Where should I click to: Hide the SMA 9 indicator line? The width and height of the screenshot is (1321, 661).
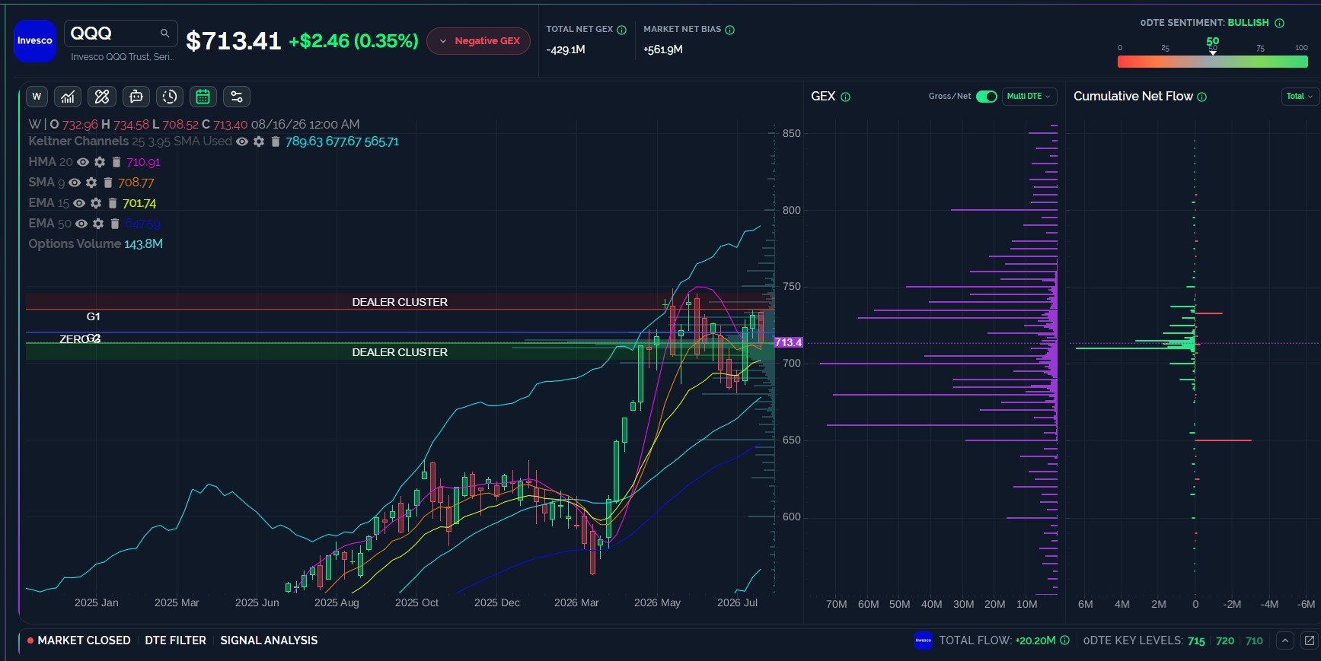[75, 183]
